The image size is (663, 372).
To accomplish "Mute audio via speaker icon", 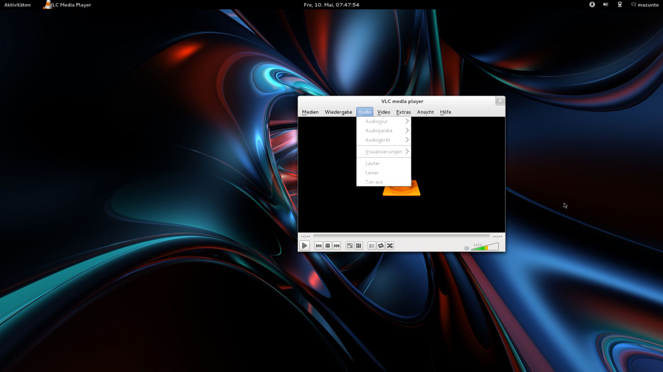I will tap(466, 248).
